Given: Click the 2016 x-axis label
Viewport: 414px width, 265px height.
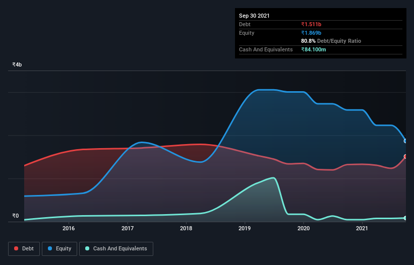Looking at the screenshot, I should pyautogui.click(x=69, y=228).
